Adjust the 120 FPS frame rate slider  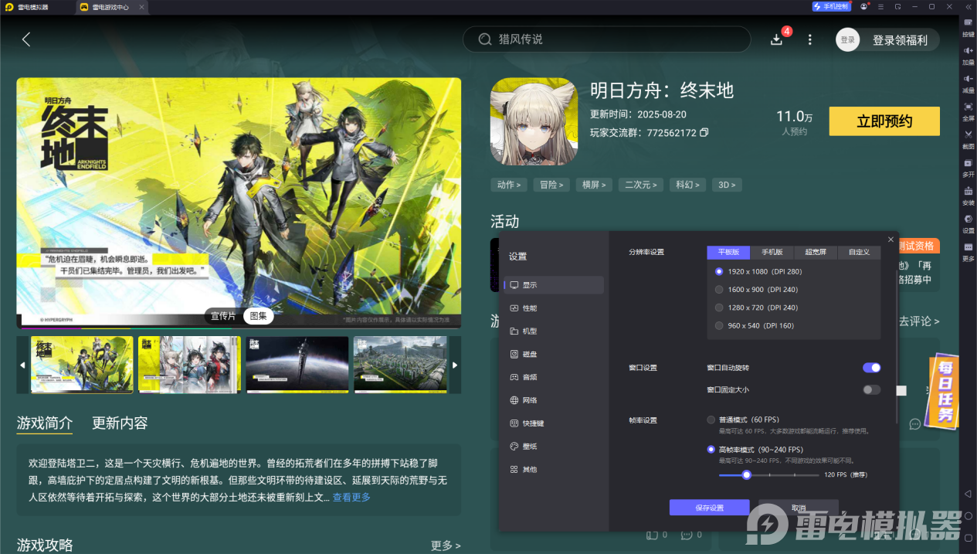(x=746, y=474)
